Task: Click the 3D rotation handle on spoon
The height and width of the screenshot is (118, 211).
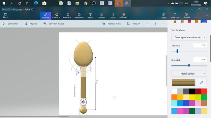Action: click(83, 102)
